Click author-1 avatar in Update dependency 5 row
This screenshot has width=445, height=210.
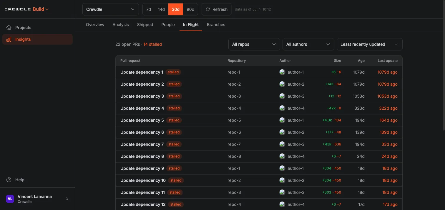point(282,120)
